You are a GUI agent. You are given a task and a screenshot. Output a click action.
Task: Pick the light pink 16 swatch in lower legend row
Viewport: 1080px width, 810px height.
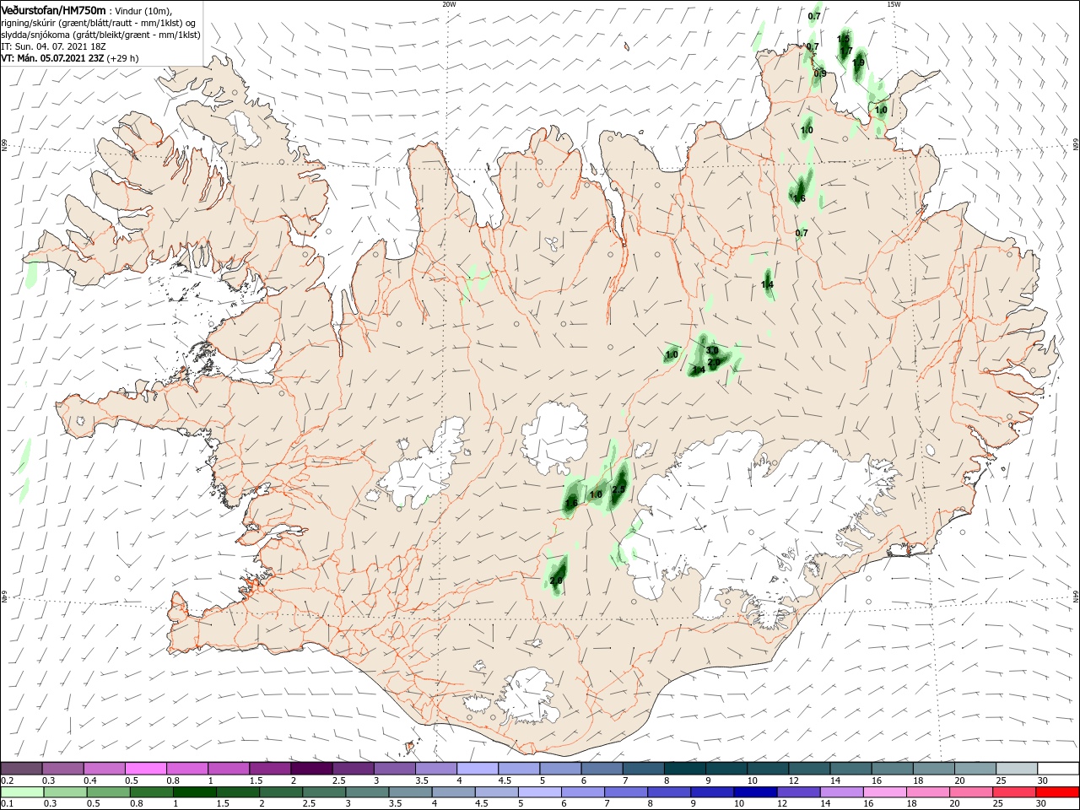click(885, 792)
